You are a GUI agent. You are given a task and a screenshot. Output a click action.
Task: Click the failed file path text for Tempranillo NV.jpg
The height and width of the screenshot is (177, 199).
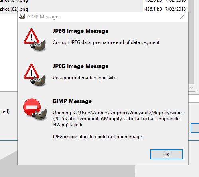(118, 119)
